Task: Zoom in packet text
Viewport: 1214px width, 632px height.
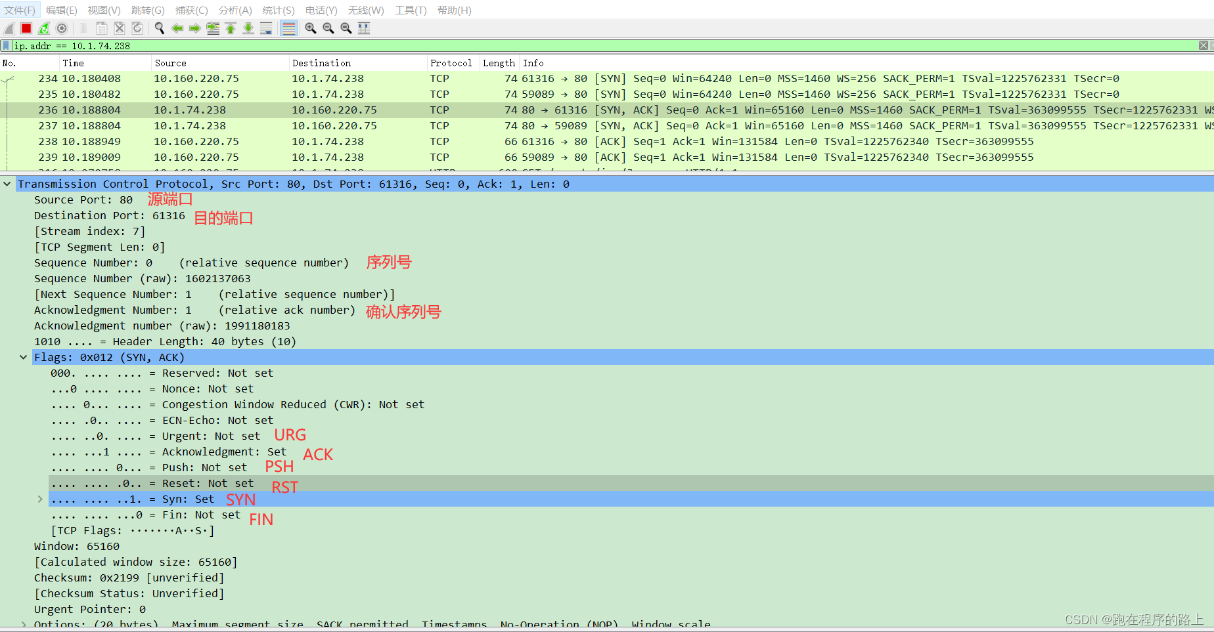Action: 311,28
